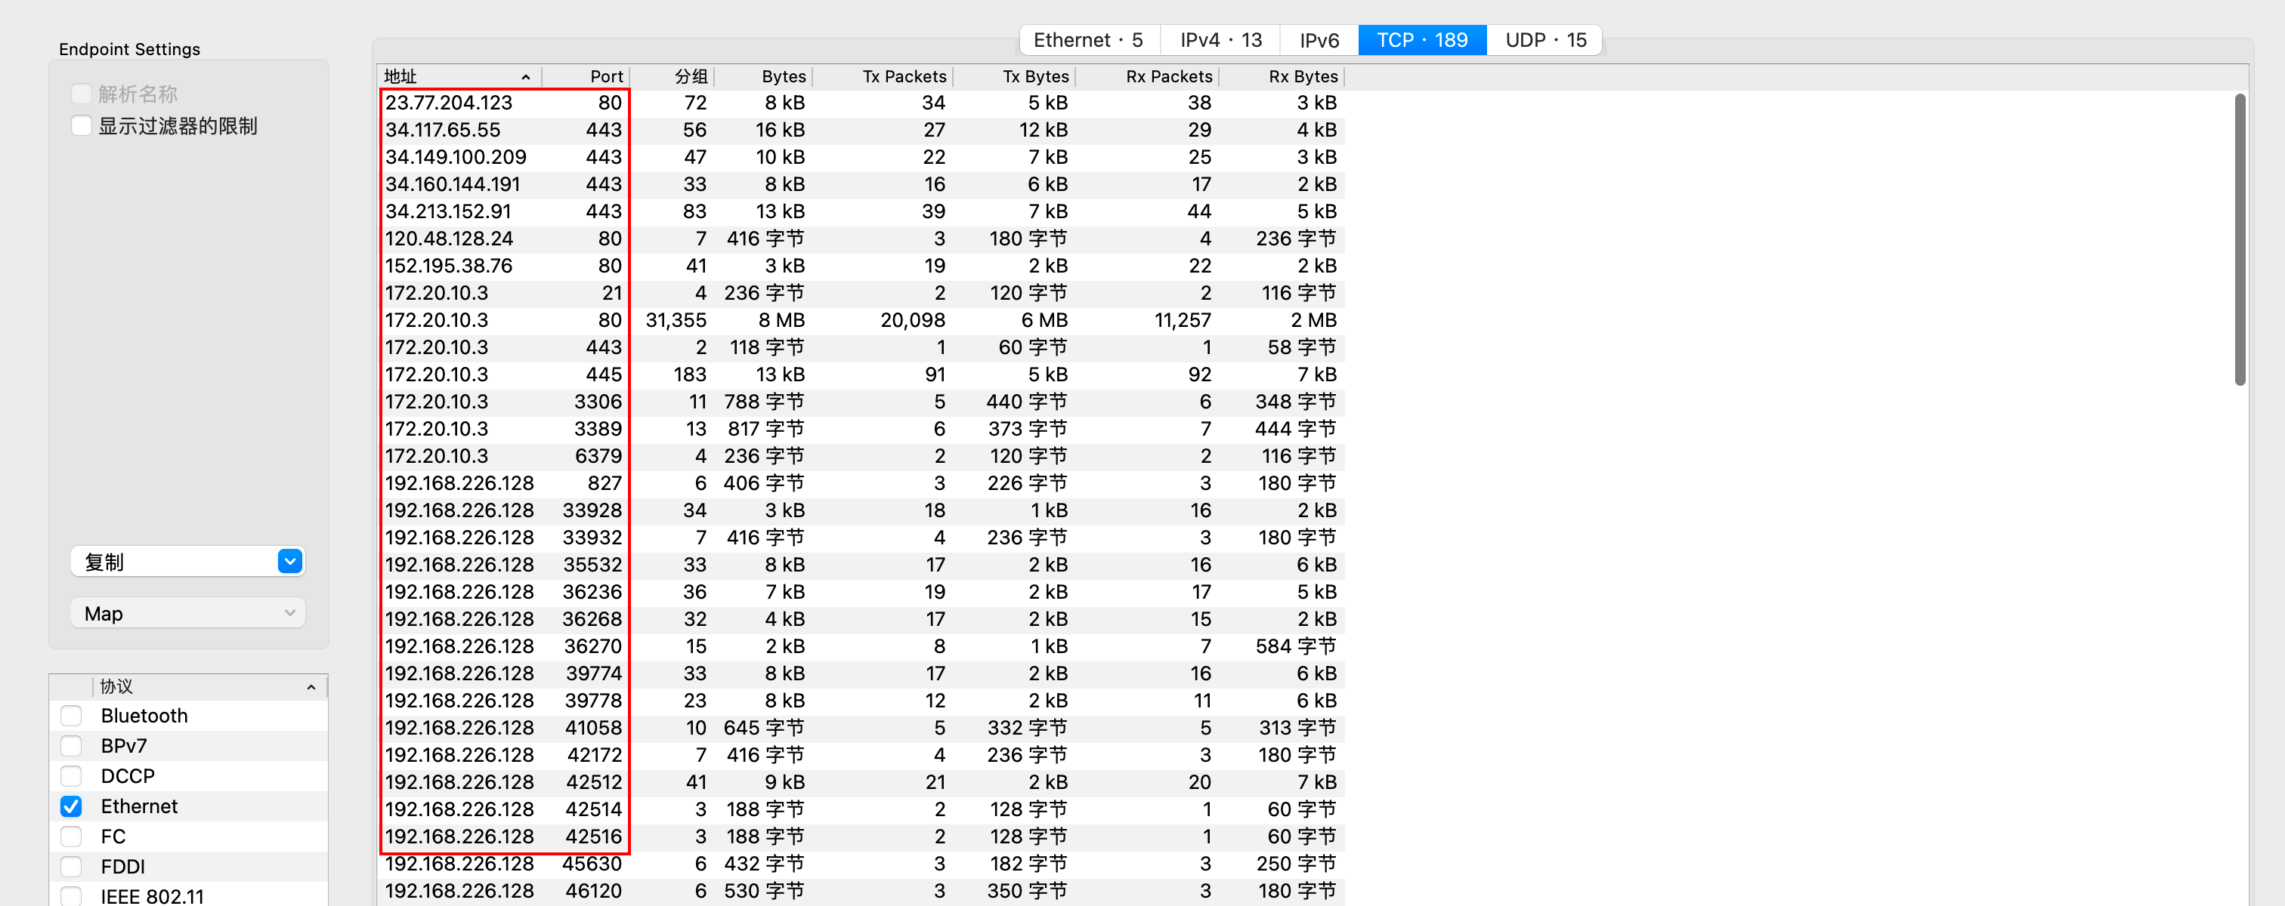Select port 827 cell
2285x906 pixels.
(x=604, y=483)
